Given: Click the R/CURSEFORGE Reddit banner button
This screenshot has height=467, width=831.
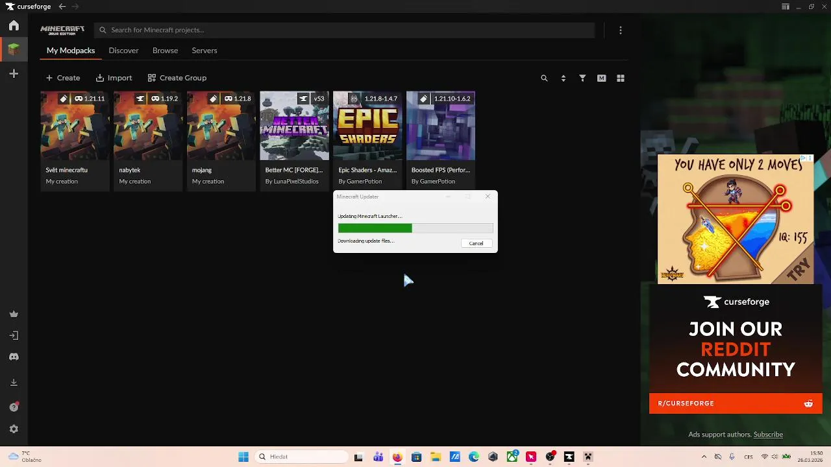Looking at the screenshot, I should pyautogui.click(x=736, y=403).
